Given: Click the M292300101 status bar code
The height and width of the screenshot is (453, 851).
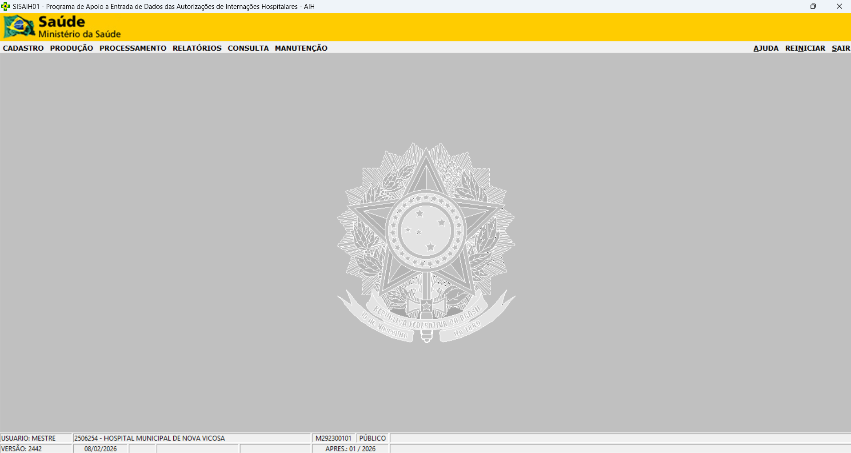Looking at the screenshot, I should click(x=333, y=438).
